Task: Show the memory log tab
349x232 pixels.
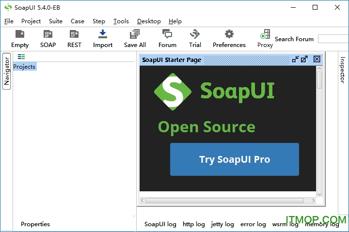Action: [x=322, y=224]
